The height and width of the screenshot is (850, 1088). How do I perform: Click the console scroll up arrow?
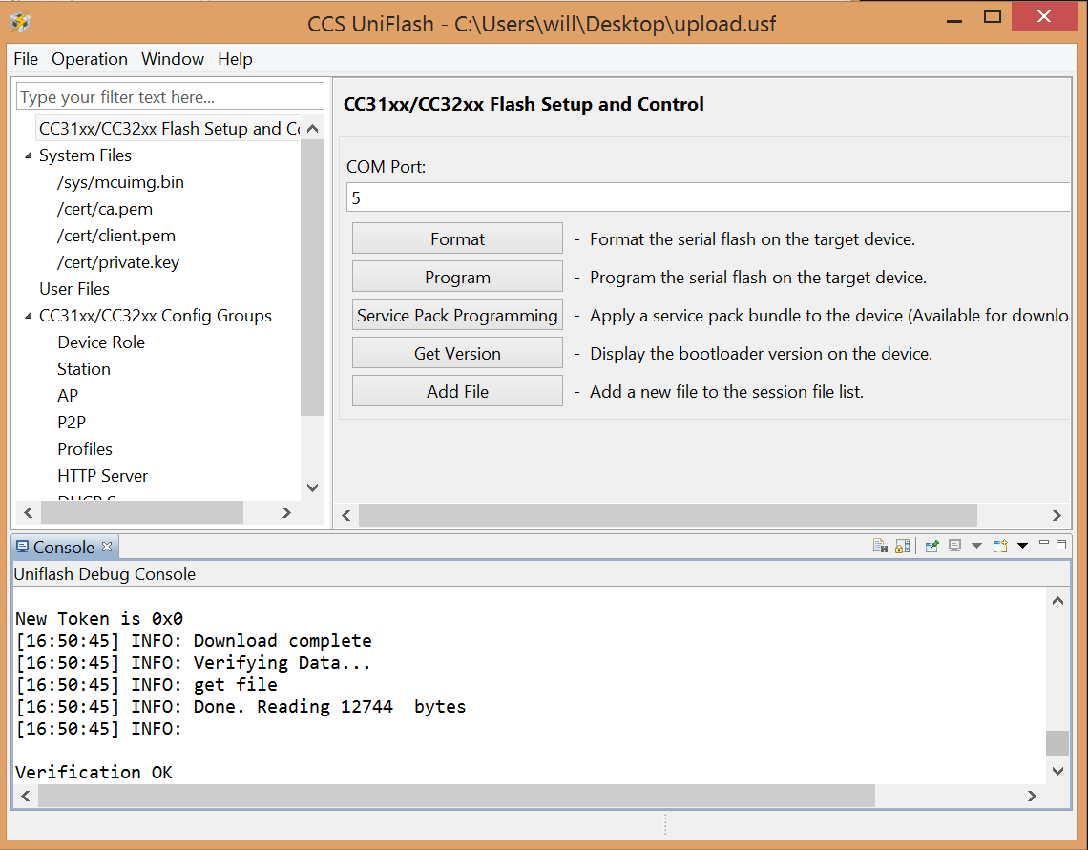tap(1057, 600)
